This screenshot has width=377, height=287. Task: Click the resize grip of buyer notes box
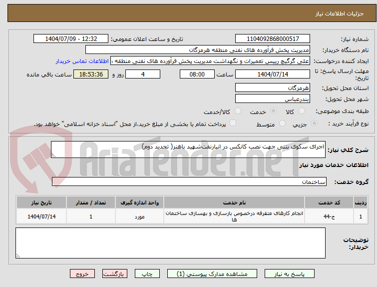click(18, 255)
